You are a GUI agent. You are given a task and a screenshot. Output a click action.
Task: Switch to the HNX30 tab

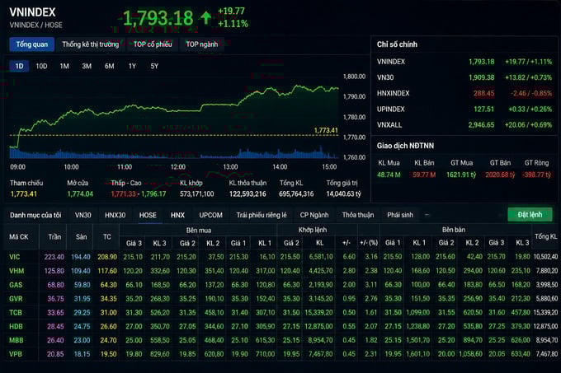(x=115, y=215)
